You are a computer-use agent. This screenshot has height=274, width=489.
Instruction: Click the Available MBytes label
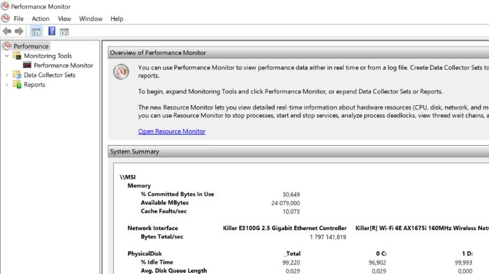tap(165, 202)
